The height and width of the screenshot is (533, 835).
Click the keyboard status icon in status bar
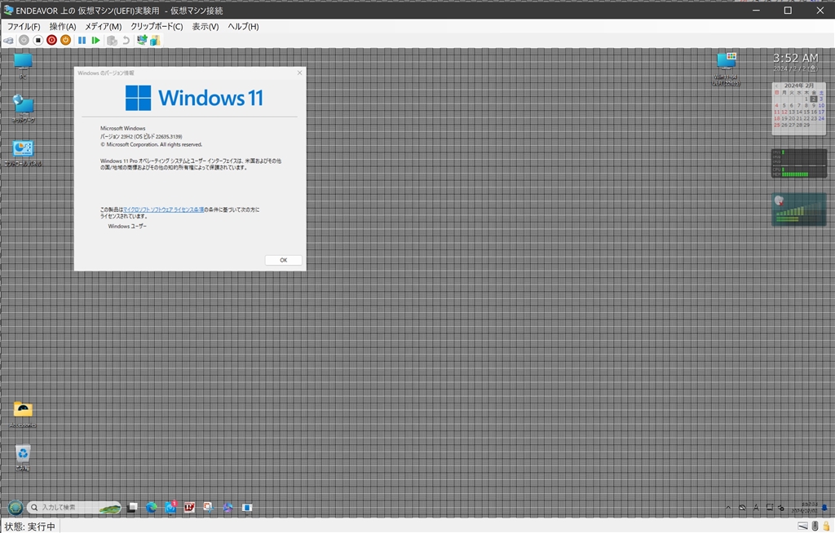pyautogui.click(x=802, y=526)
